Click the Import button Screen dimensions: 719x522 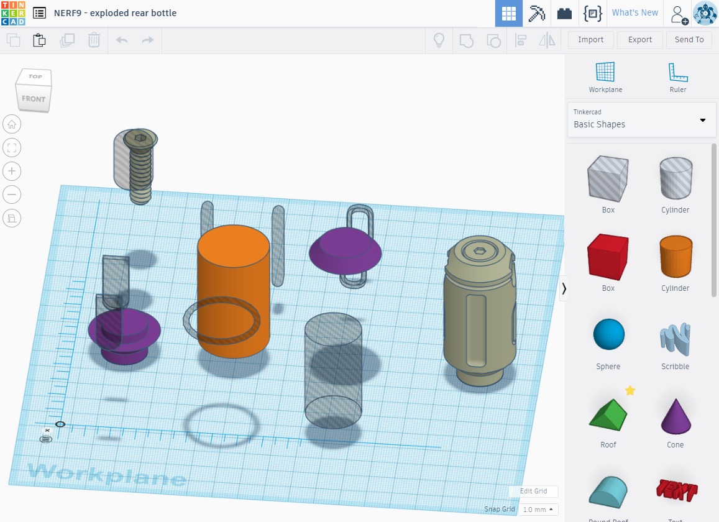590,40
